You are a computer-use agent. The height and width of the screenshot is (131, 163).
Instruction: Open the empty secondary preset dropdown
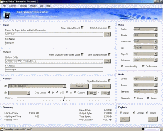click(29, 93)
